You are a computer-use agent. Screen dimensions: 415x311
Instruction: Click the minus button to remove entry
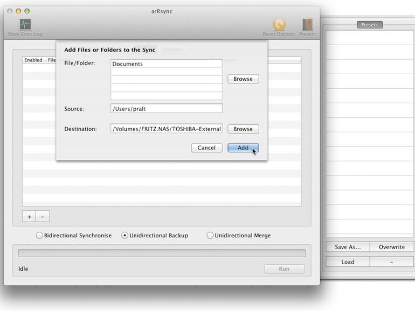click(x=43, y=216)
